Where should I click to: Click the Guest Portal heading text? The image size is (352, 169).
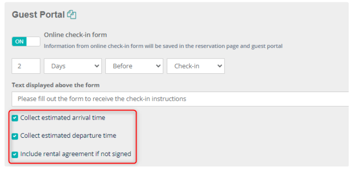coord(38,15)
